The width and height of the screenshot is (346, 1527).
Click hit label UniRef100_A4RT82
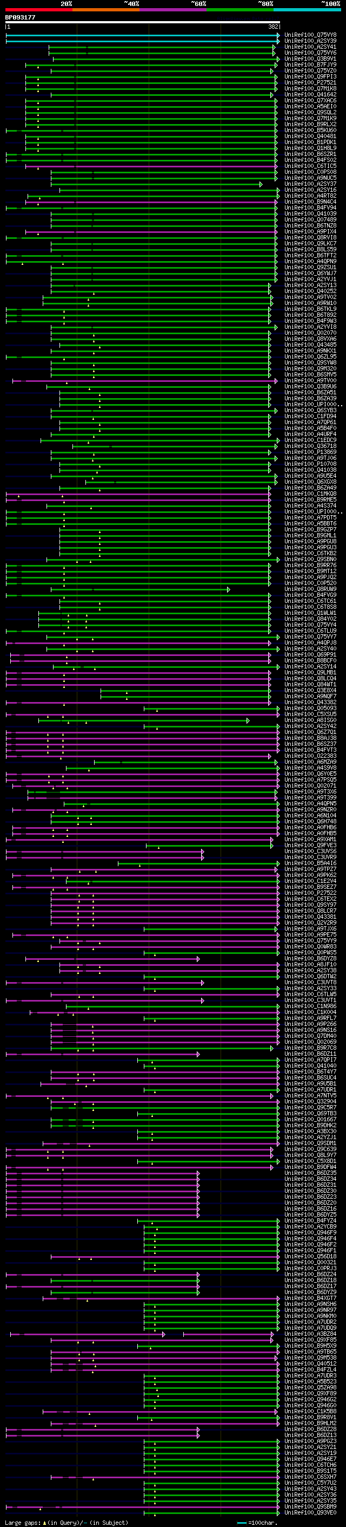tap(310, 196)
